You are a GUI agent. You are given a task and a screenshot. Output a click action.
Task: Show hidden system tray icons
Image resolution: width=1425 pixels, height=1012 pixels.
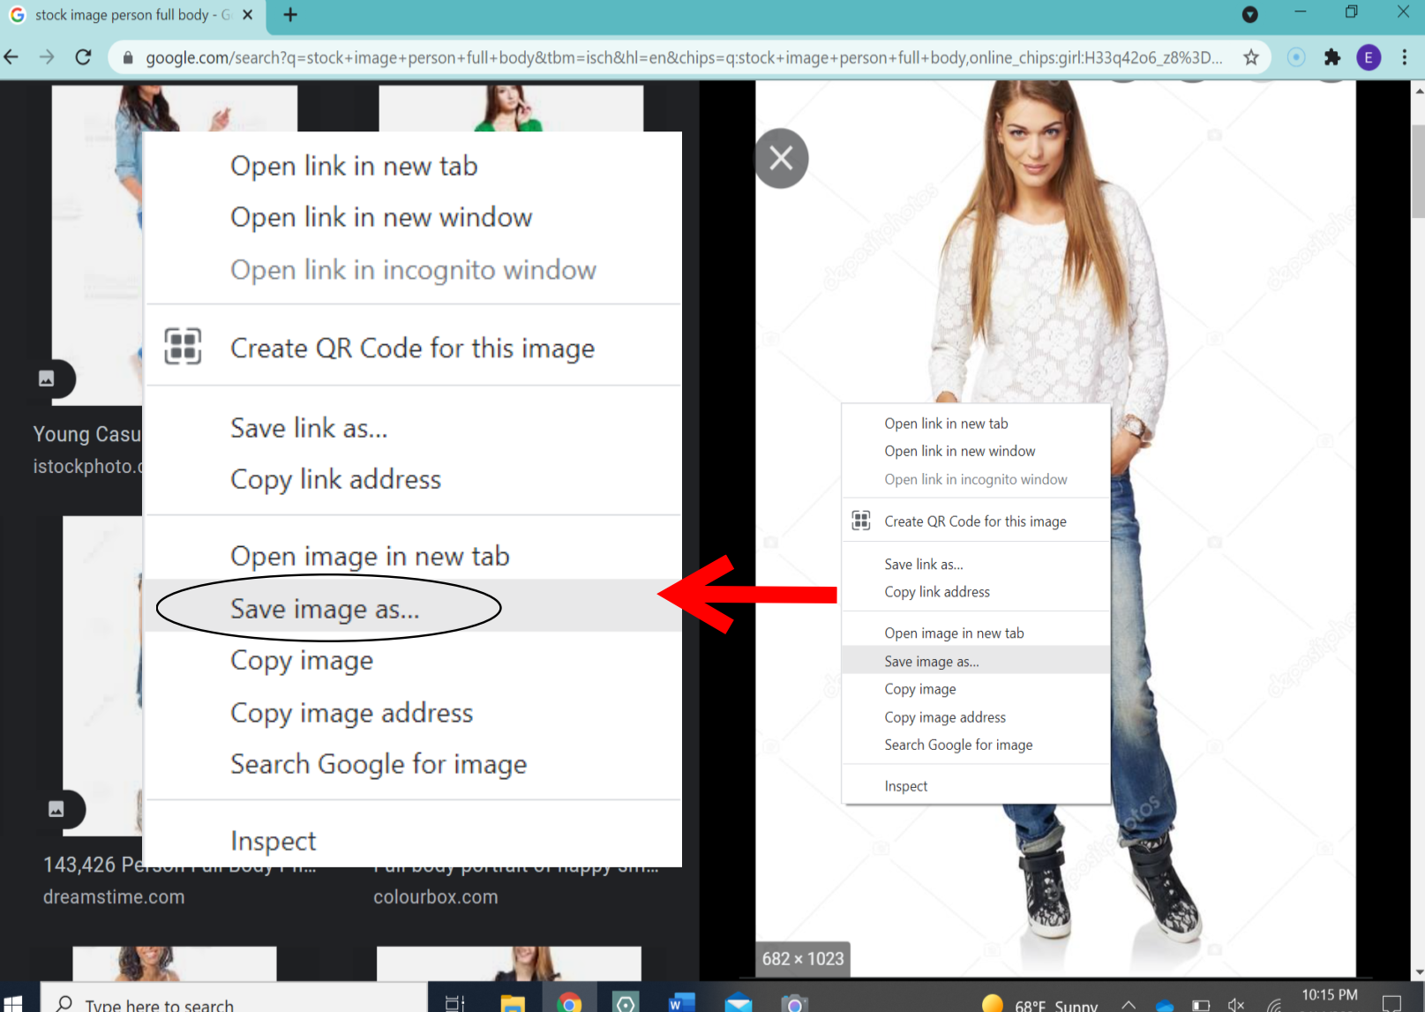click(x=1129, y=1005)
